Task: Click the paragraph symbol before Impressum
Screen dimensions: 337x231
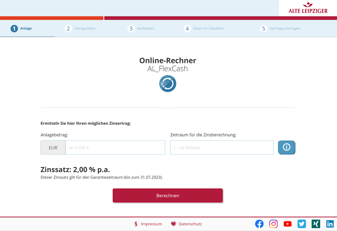Action: pos(136,224)
